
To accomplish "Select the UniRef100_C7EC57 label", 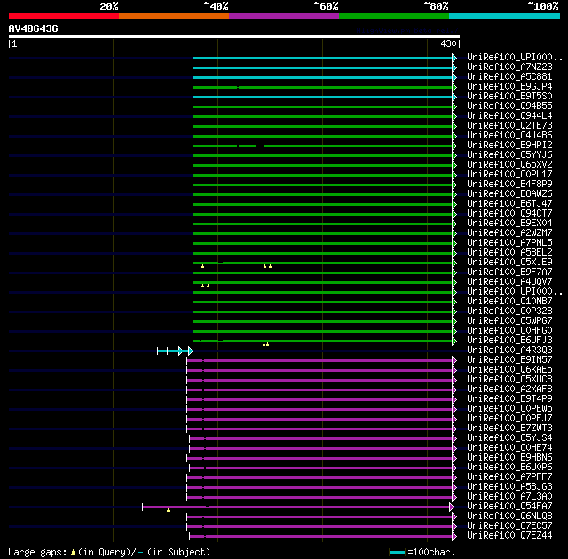I will pos(509,526).
